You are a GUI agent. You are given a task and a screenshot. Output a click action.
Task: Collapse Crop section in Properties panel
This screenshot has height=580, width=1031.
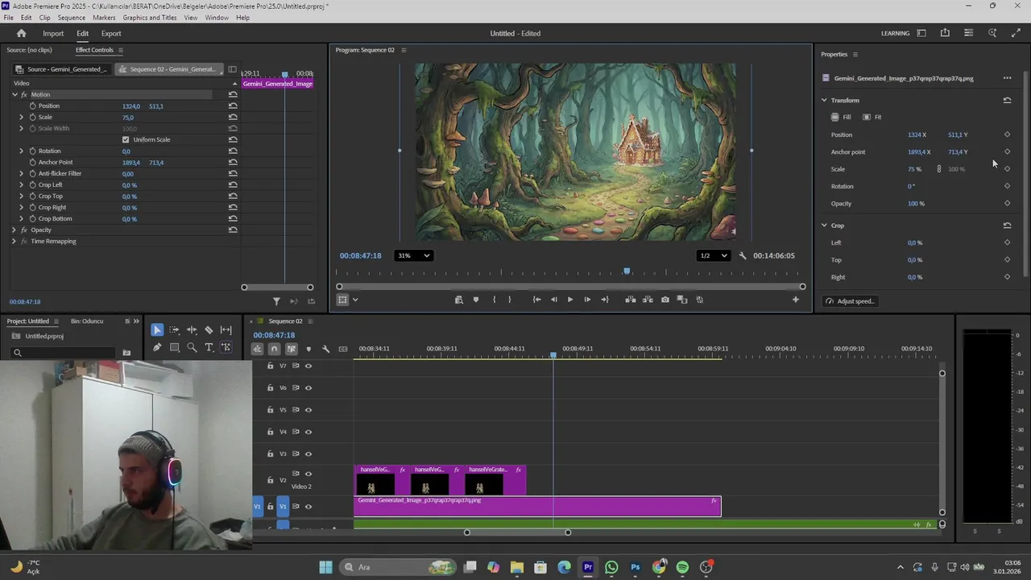(824, 226)
